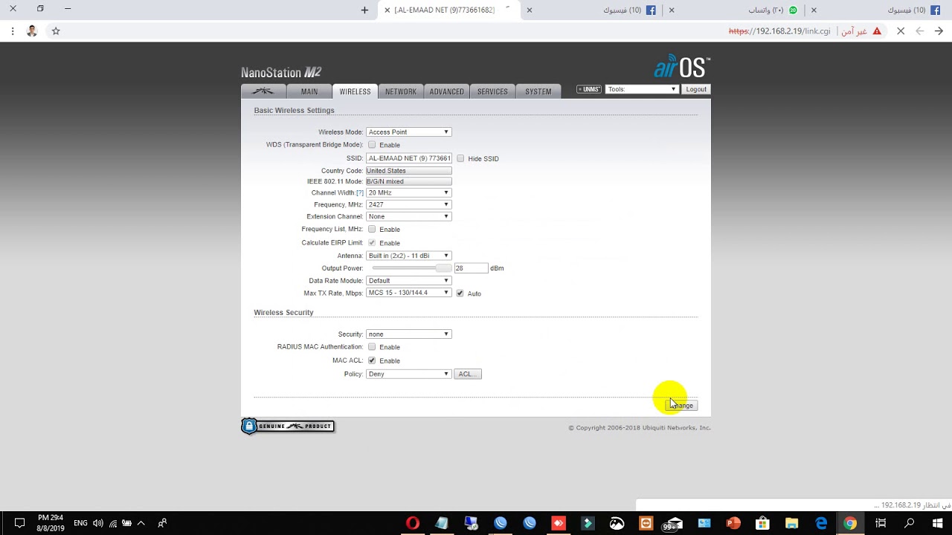This screenshot has height=535, width=952.
Task: Open the ADVANCED tab
Action: click(447, 91)
